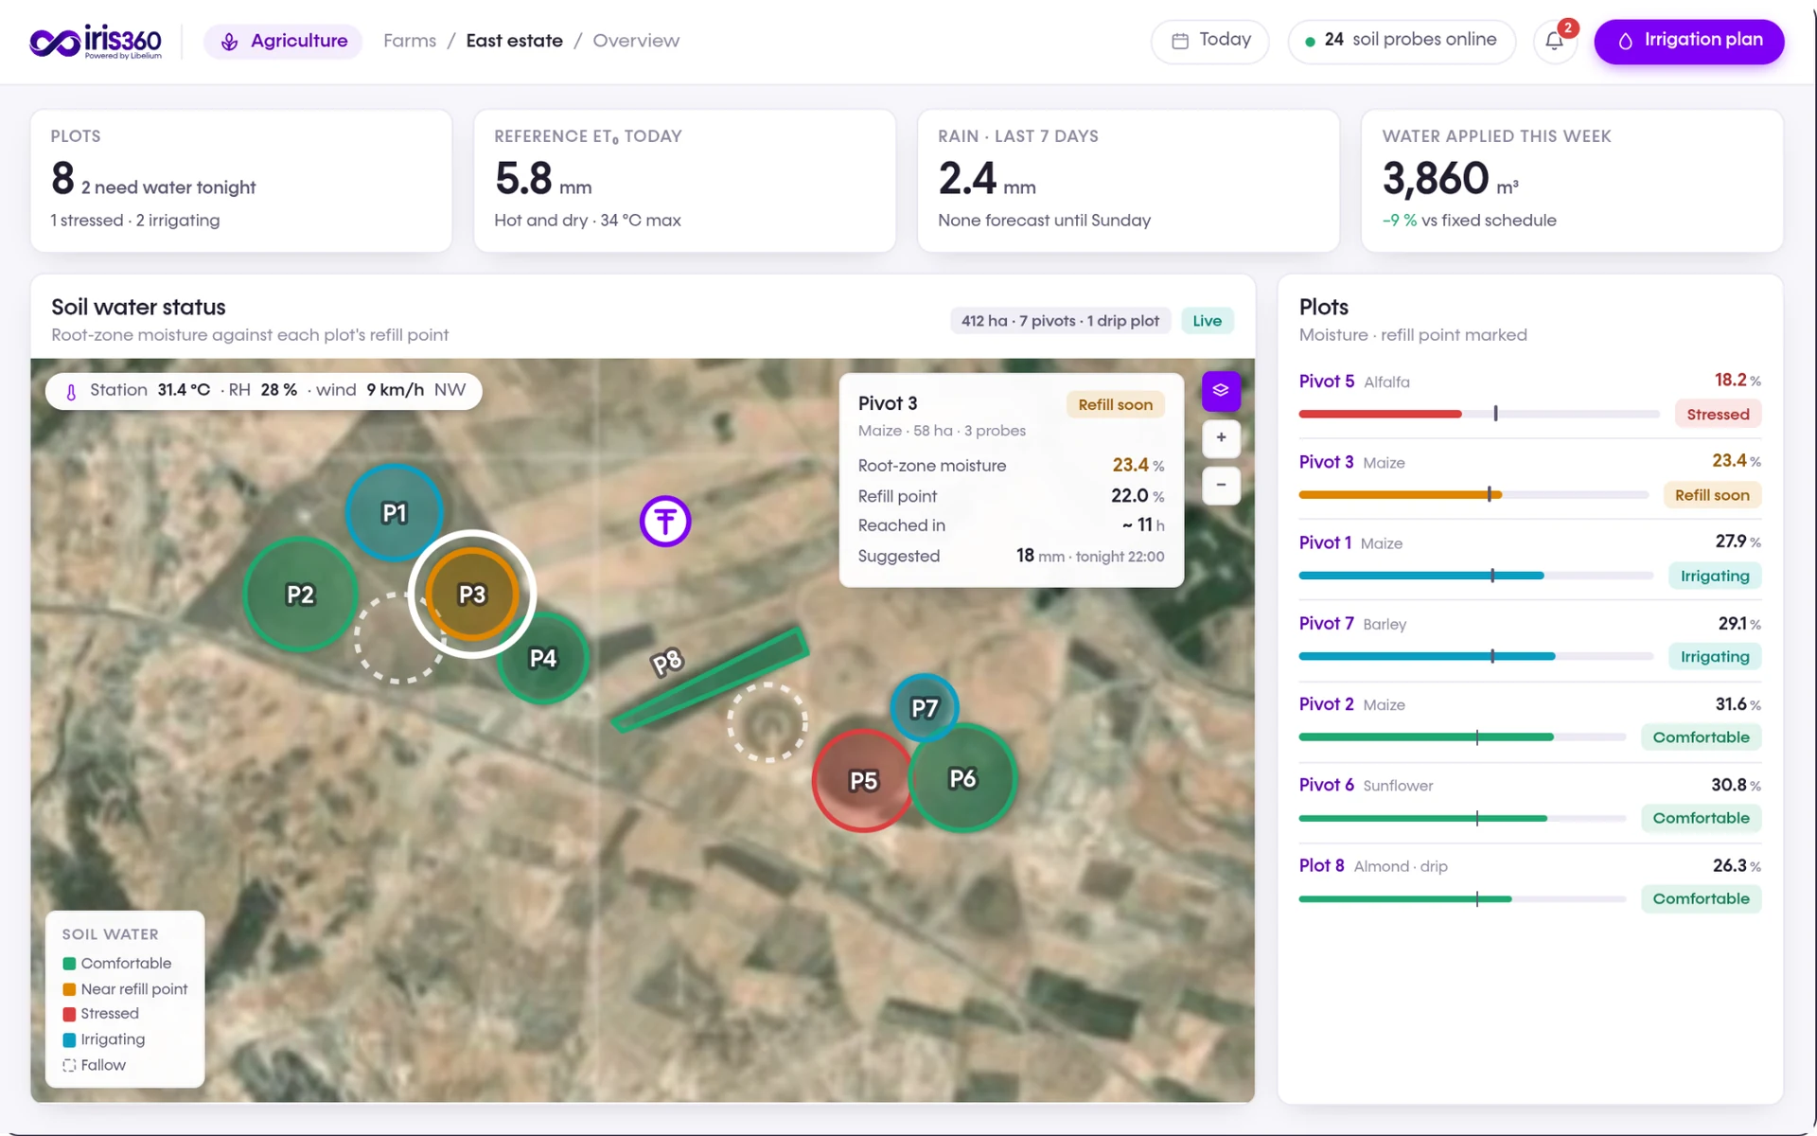
Task: Toggle the map layers button
Action: (x=1221, y=391)
